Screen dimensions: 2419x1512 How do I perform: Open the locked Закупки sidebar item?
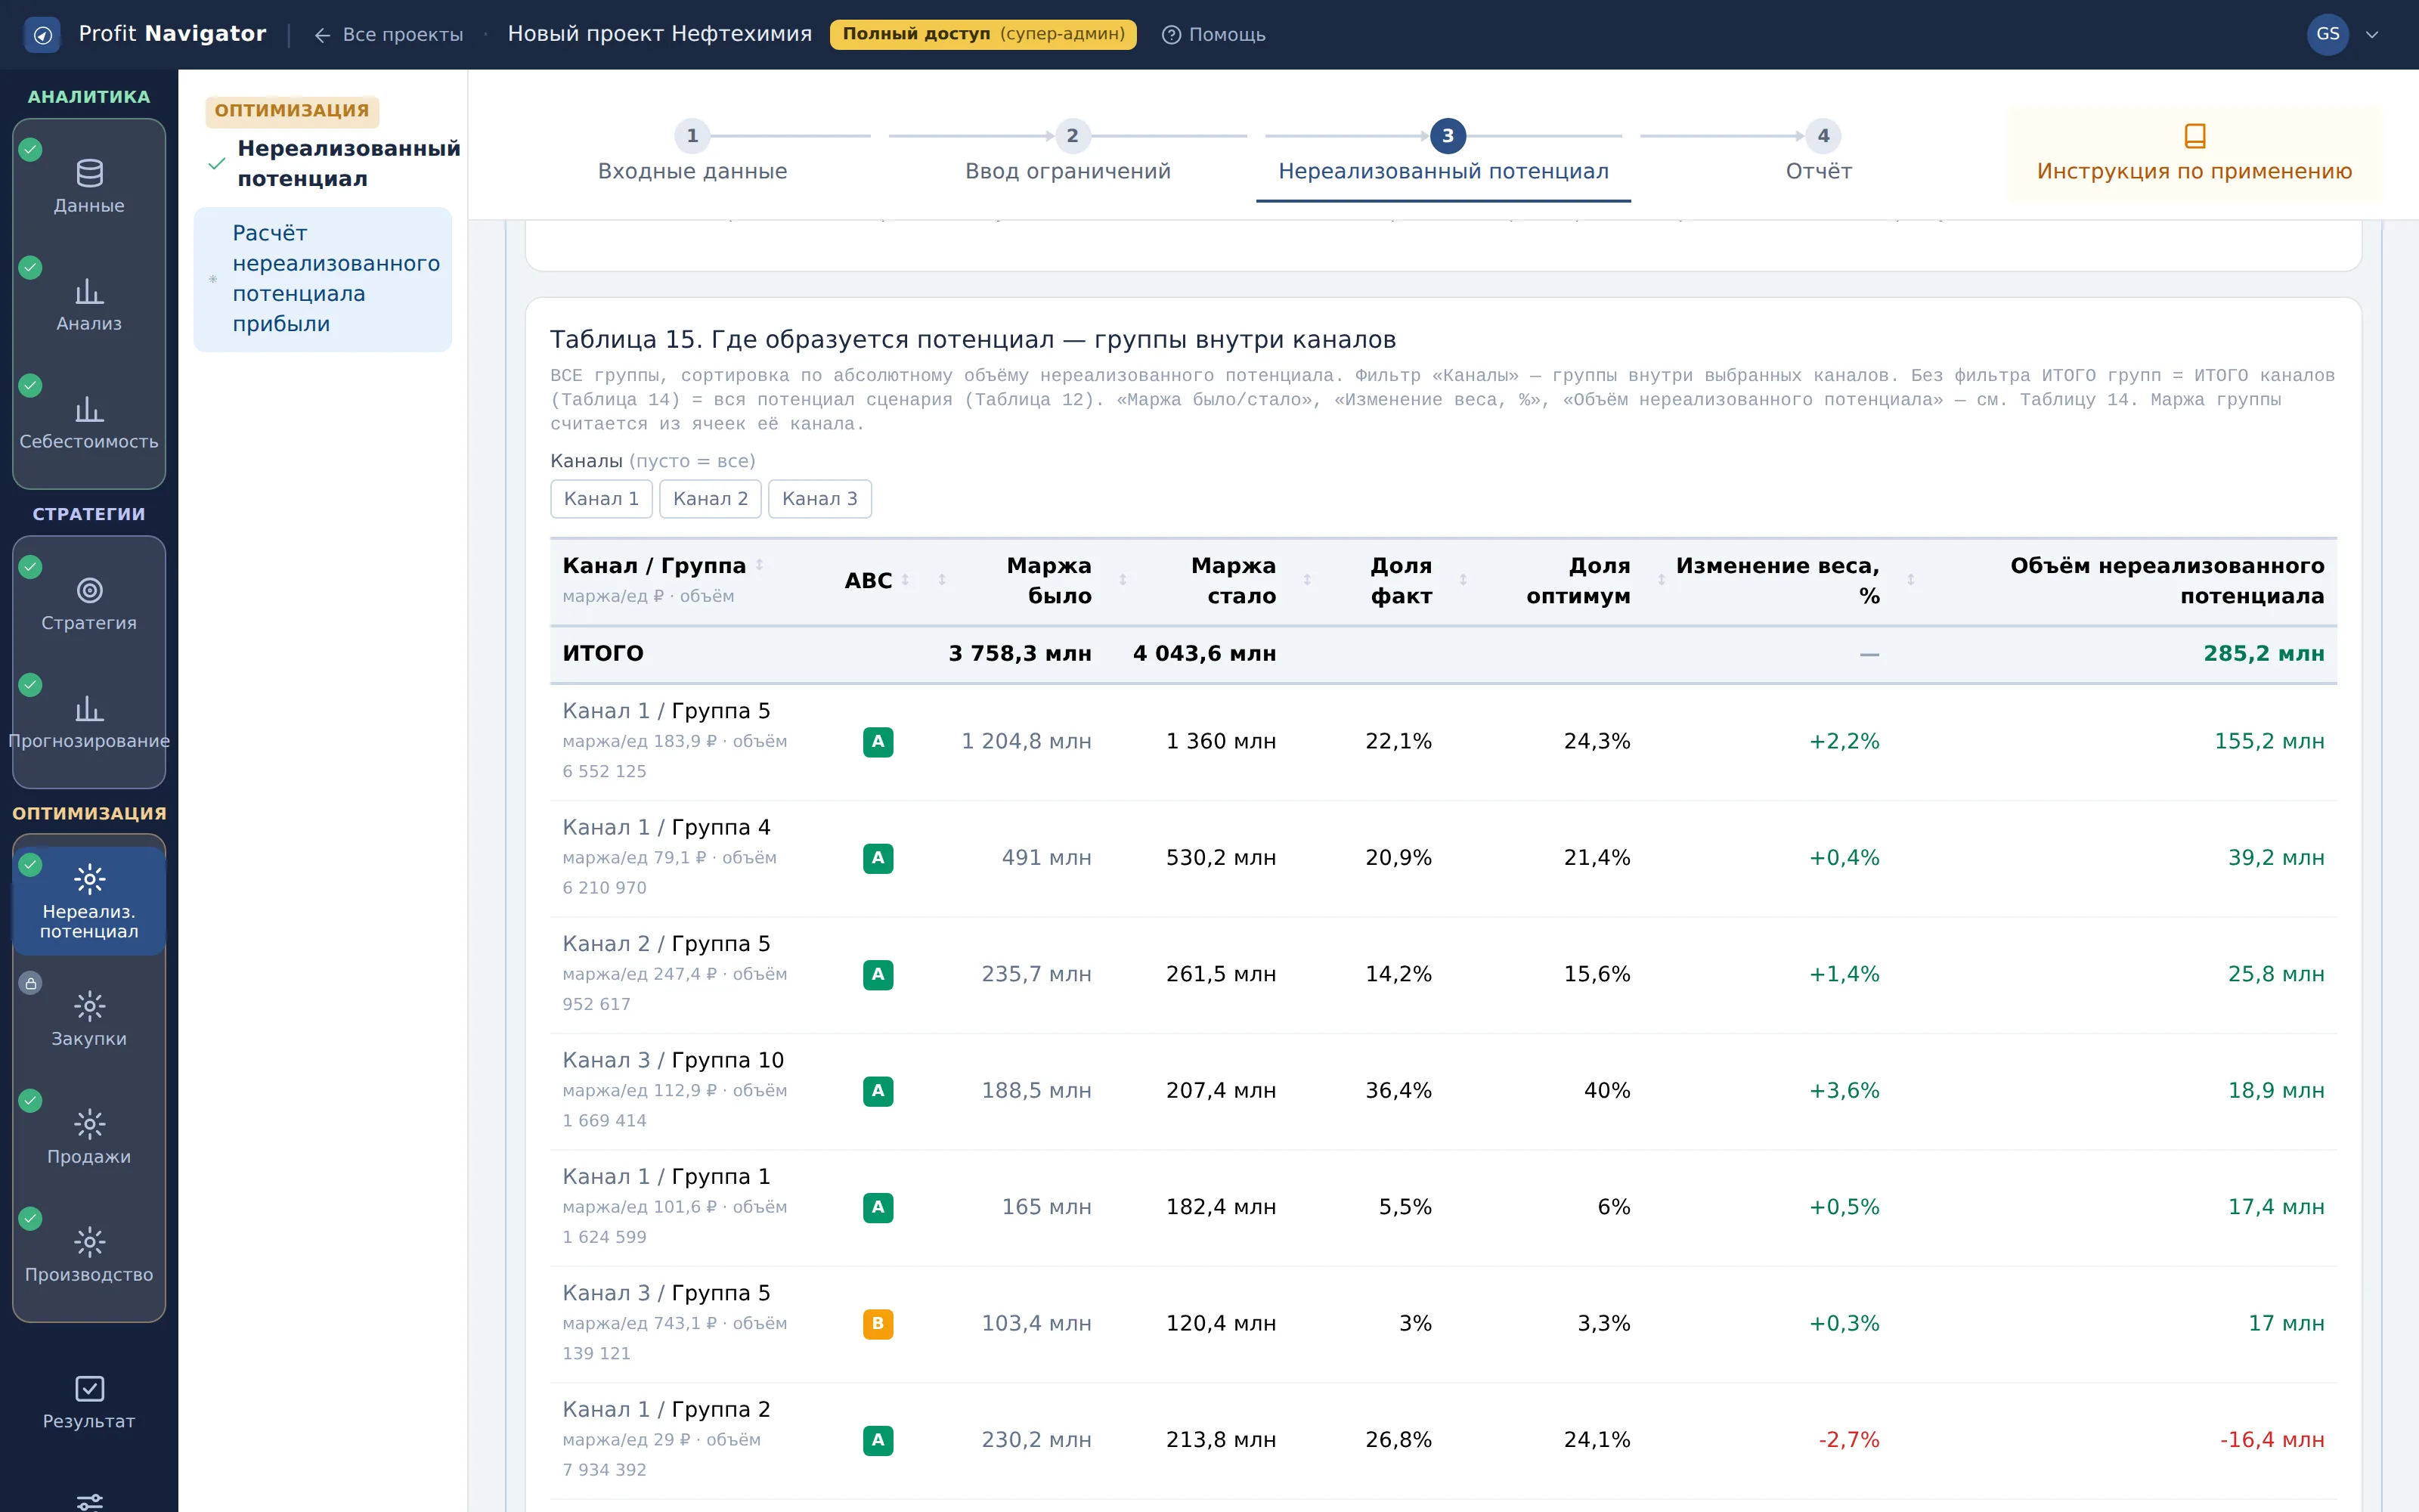coord(89,1019)
